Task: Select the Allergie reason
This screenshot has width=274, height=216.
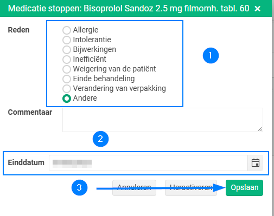Action: 67,30
